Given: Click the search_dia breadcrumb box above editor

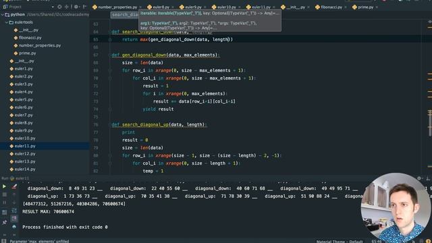Looking at the screenshot, I should pyautogui.click(x=125, y=15).
